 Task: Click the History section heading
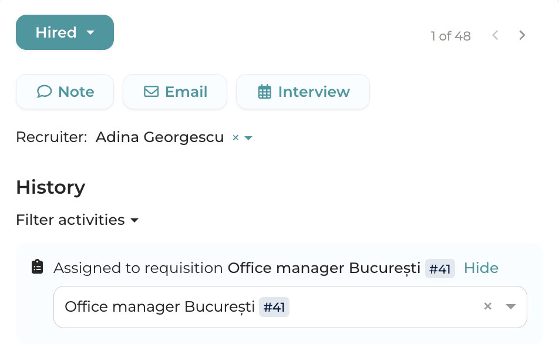point(50,187)
